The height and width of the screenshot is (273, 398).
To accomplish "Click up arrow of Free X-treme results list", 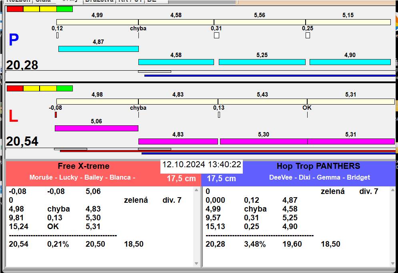I will coord(196,190).
